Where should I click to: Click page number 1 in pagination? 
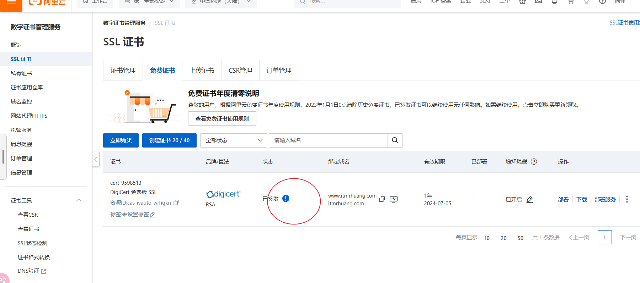pyautogui.click(x=605, y=237)
